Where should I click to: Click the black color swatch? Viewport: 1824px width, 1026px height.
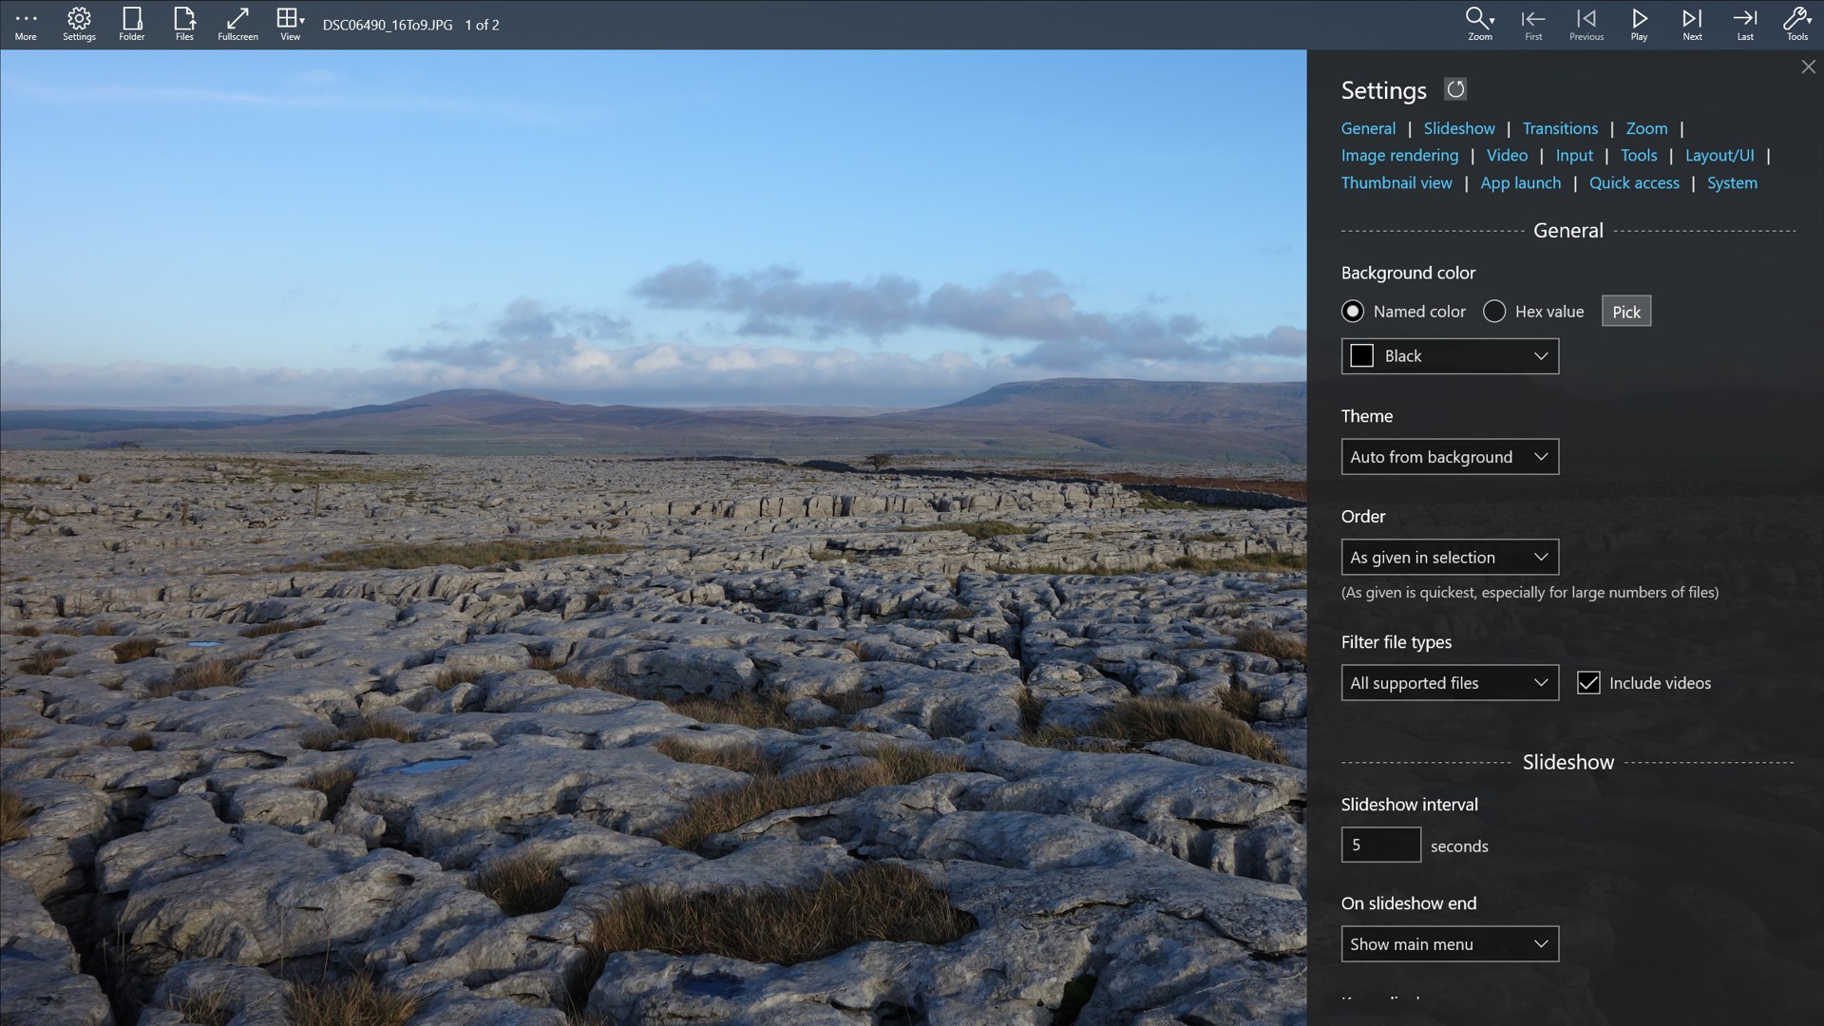[1361, 354]
